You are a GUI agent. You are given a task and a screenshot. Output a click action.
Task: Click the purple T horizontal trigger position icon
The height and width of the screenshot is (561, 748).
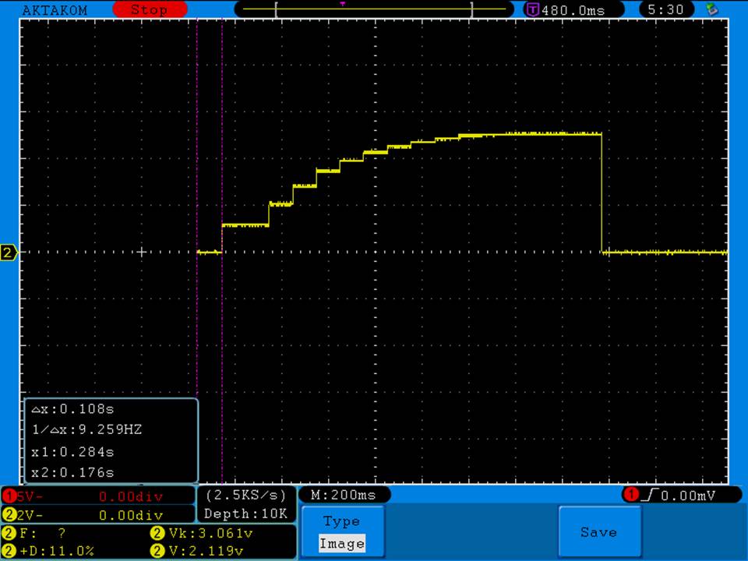tap(533, 10)
